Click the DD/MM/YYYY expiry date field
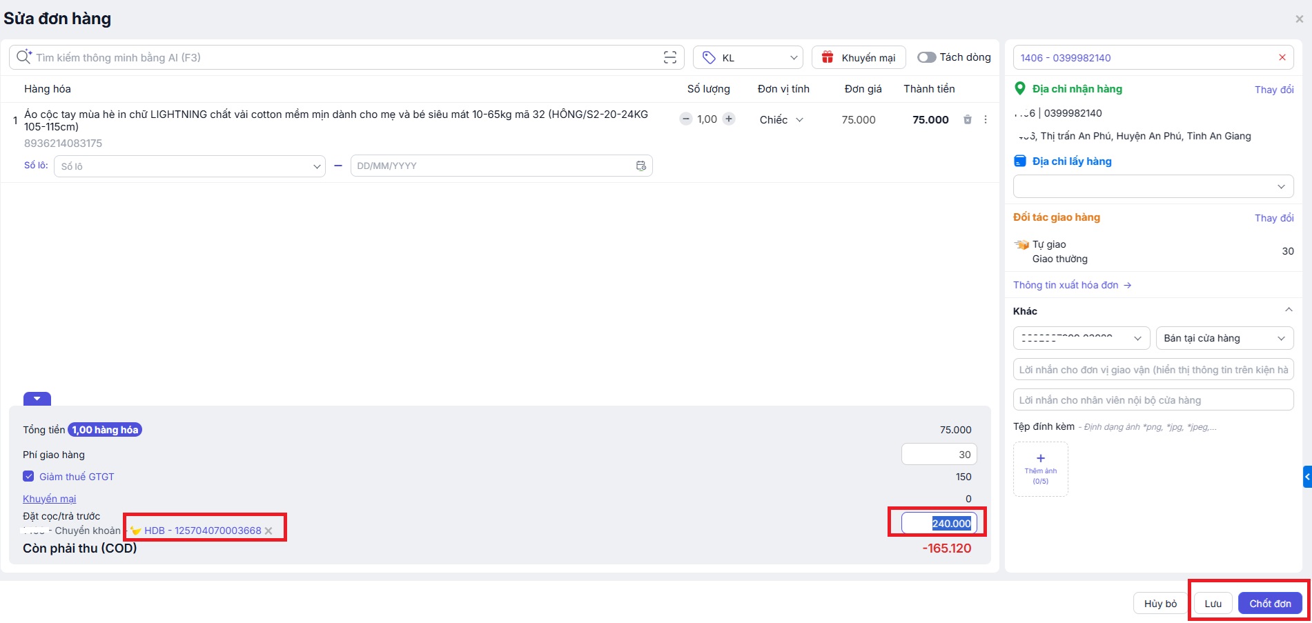 (x=502, y=166)
